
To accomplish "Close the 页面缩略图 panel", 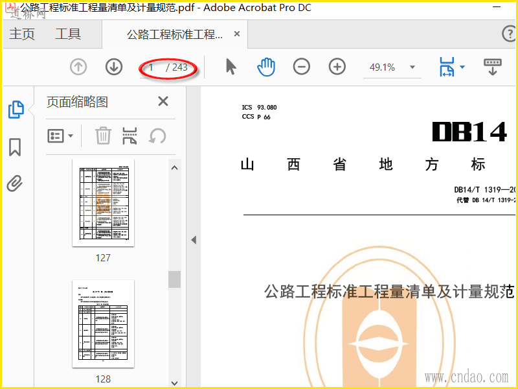I will click(163, 101).
